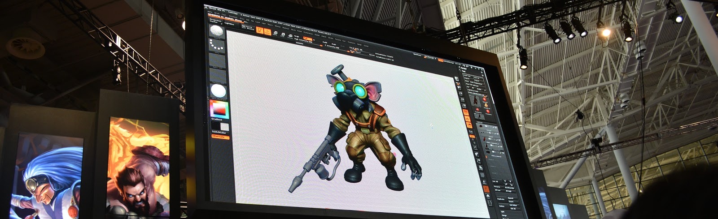The width and height of the screenshot is (718, 219).
Task: Enable the Mrgb paint mode
Action: tap(297, 36)
